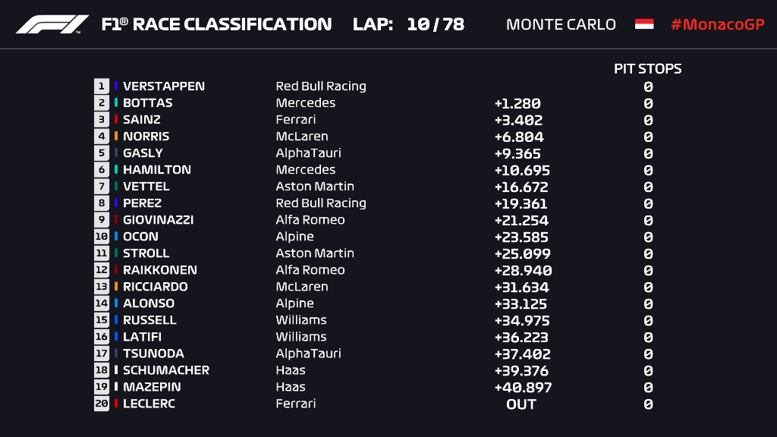Viewport: 777px width, 437px height.
Task: Click the F1 logo in the header
Action: (x=52, y=24)
